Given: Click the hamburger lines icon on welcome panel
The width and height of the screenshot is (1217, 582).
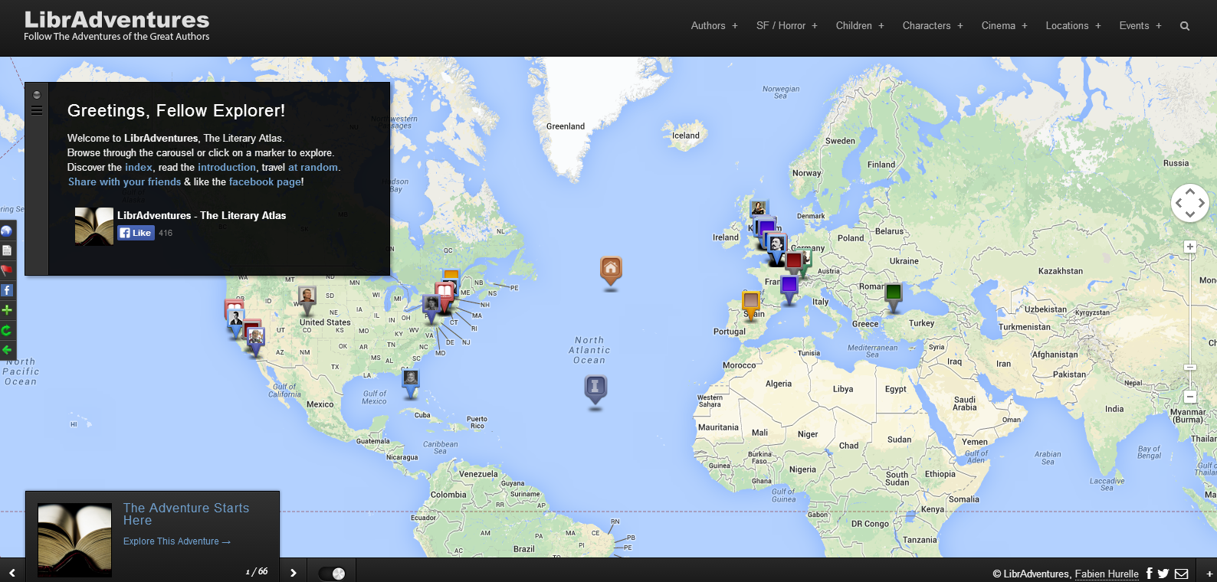Looking at the screenshot, I should coord(36,110).
